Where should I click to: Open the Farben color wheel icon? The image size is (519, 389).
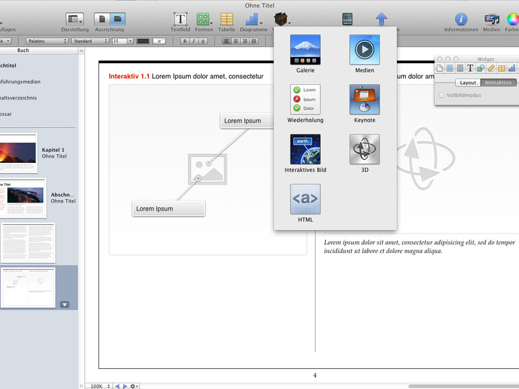(513, 19)
